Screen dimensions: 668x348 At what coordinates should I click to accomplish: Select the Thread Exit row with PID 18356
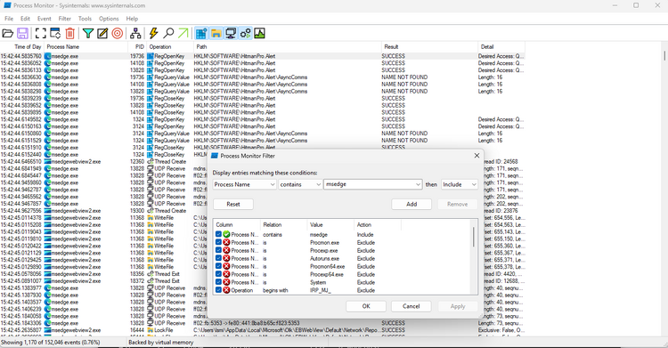263,274
